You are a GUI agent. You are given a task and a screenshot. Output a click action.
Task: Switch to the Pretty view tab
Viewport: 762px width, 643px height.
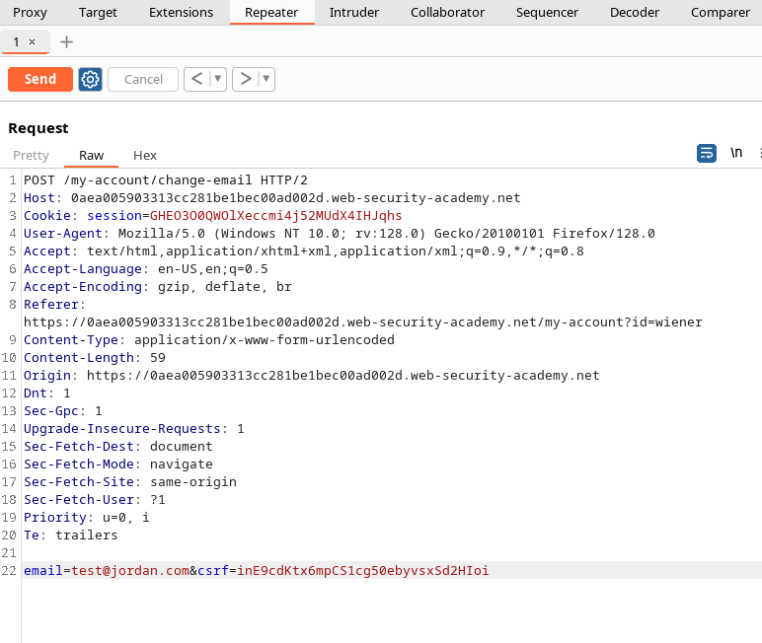(31, 155)
